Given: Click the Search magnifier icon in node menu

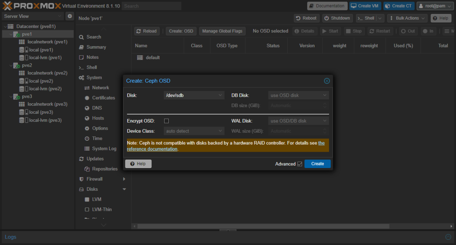Looking at the screenshot, I should 81,37.
